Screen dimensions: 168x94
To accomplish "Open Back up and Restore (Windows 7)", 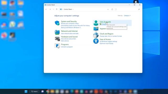I will [71, 27].
